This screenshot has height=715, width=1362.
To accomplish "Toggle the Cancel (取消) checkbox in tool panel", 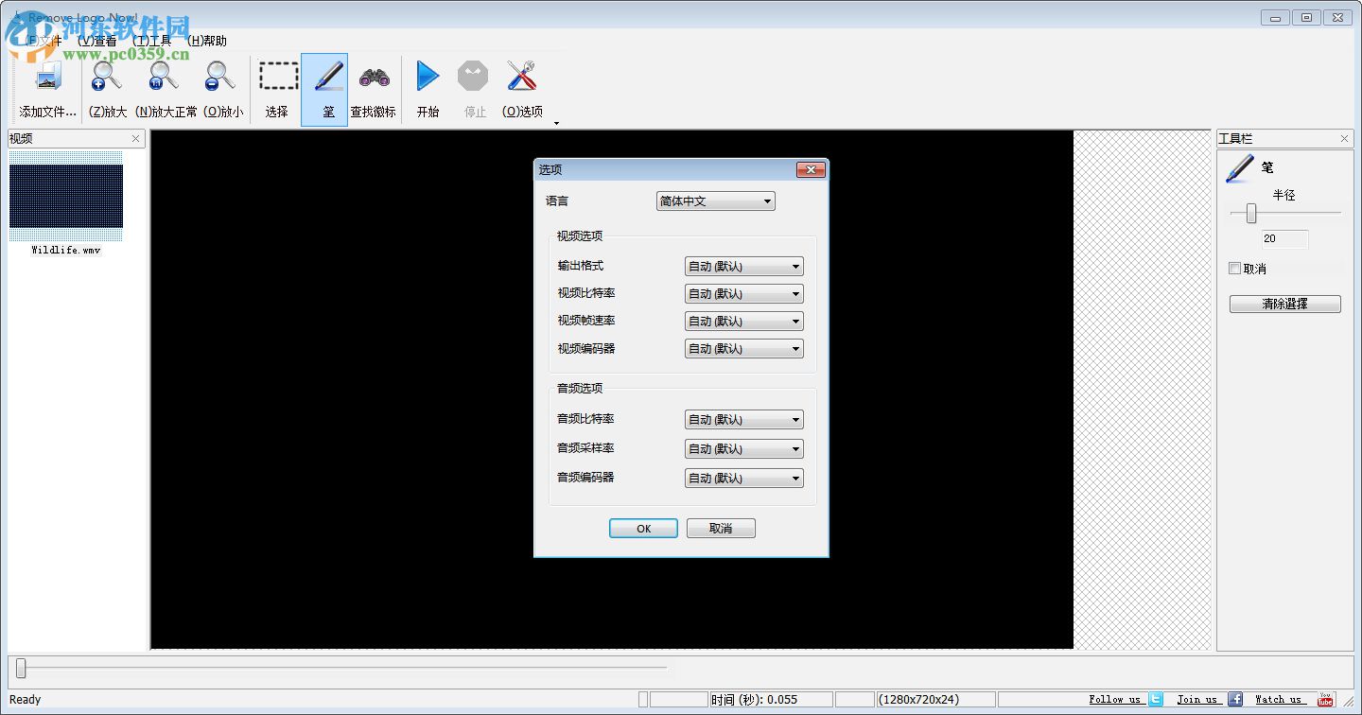I will 1234,269.
